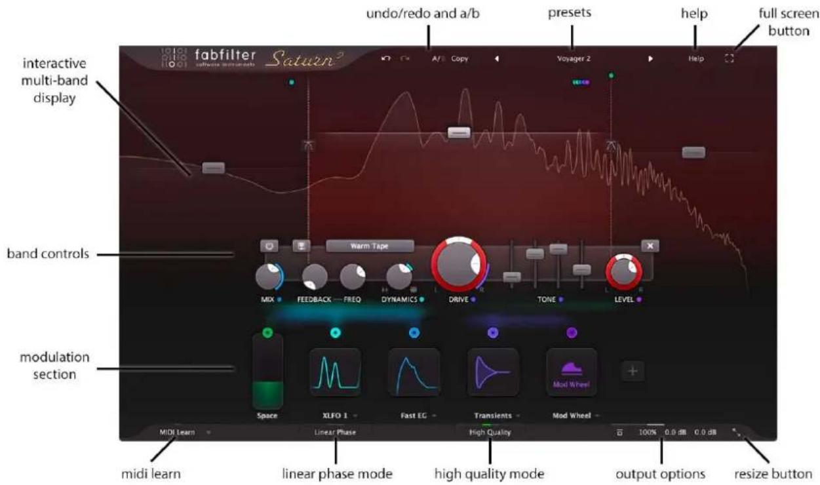Click the purple source dot above Transients
820x485 pixels.
[493, 333]
